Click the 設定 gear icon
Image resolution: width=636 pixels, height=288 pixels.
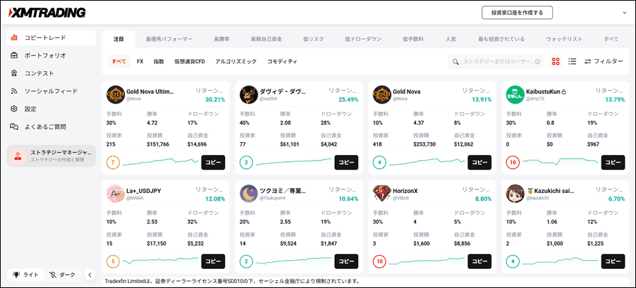pyautogui.click(x=14, y=109)
